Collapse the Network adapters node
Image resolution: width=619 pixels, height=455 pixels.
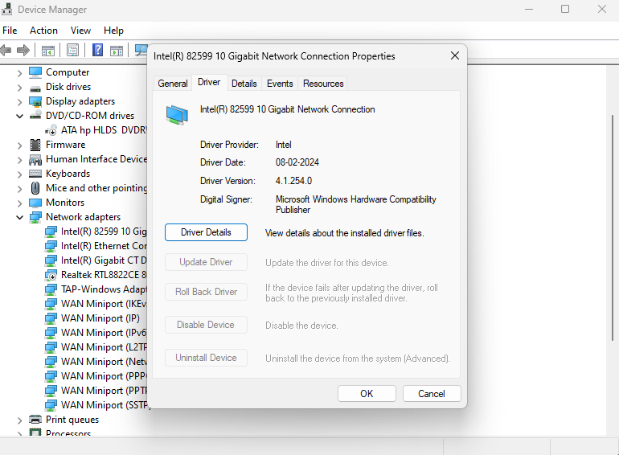click(x=20, y=217)
